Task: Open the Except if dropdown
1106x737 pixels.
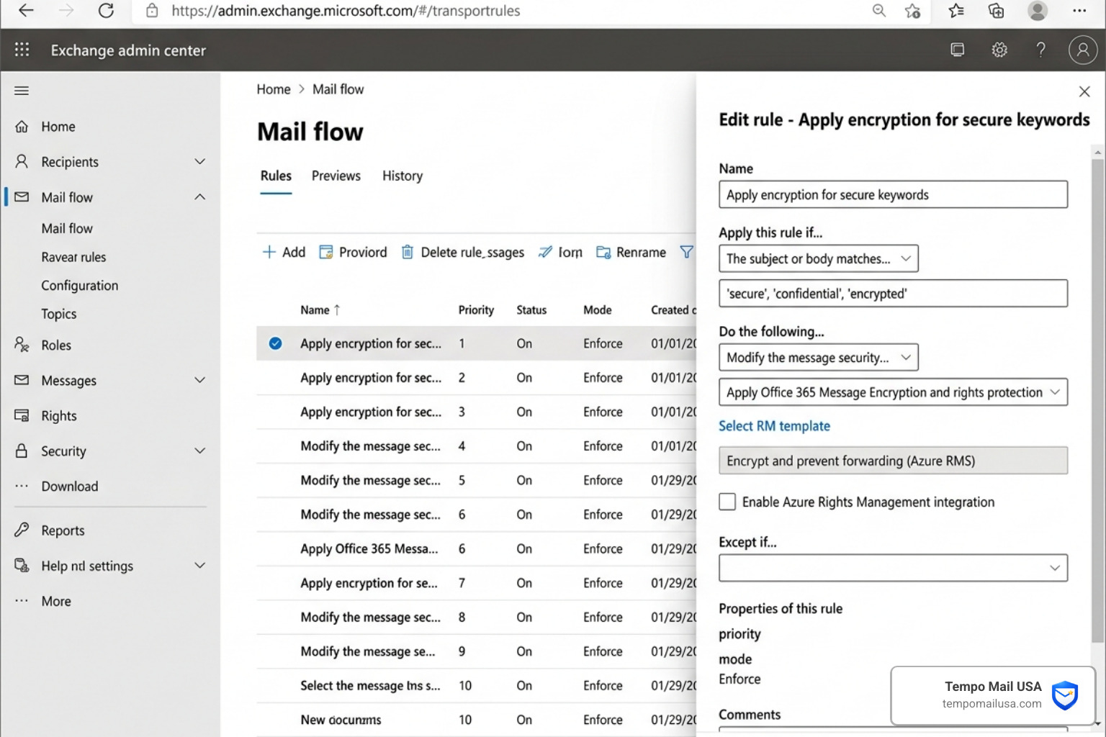Action: click(893, 568)
